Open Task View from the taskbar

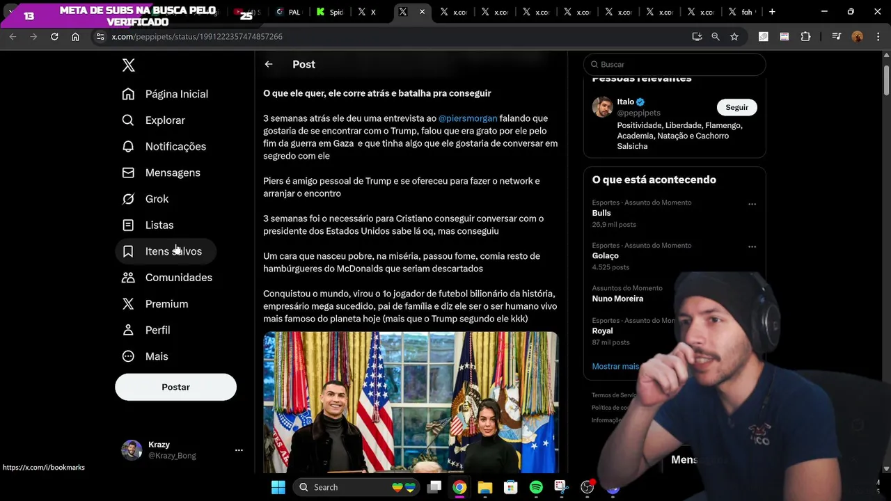pyautogui.click(x=434, y=487)
